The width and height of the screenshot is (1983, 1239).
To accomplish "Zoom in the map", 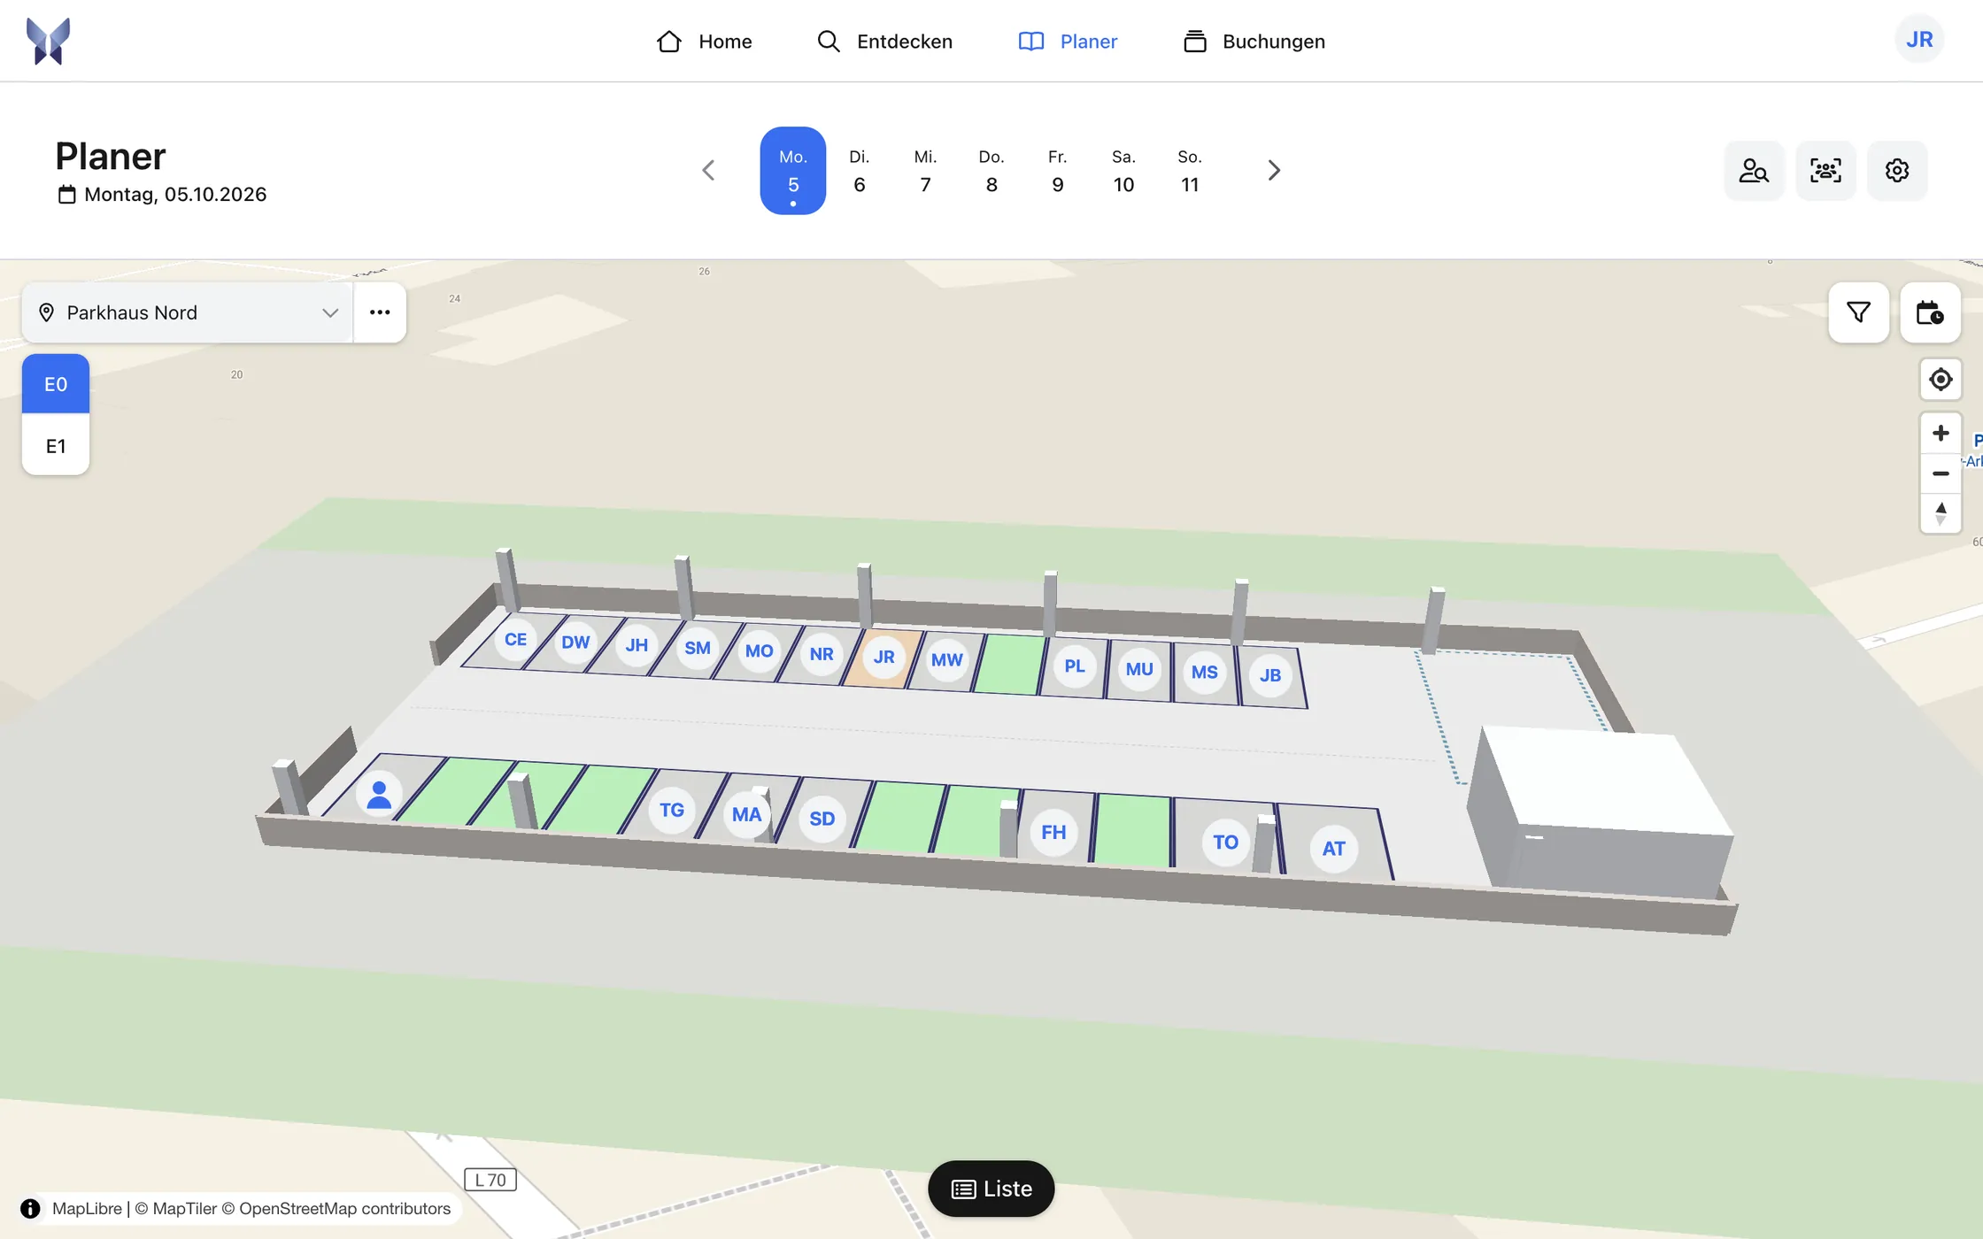I will (x=1941, y=433).
